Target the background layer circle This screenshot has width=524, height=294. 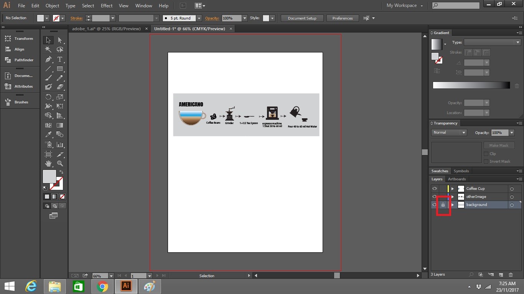(x=512, y=205)
